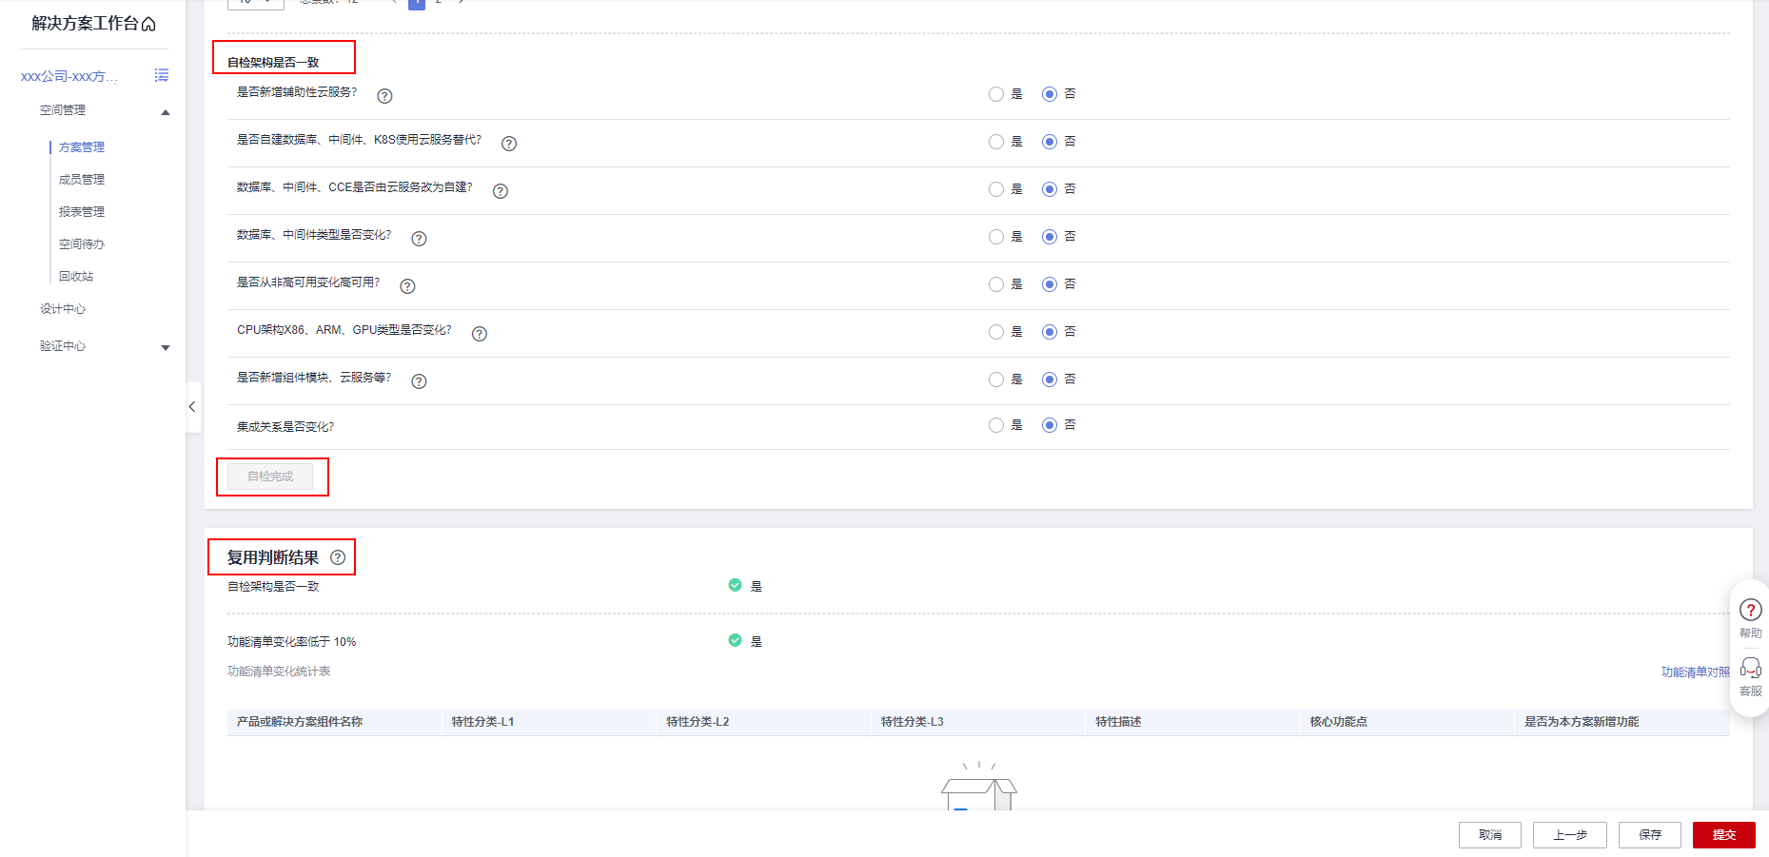
Task: Select 否 for 是否新增辅助性云服务
Action: pos(1050,94)
